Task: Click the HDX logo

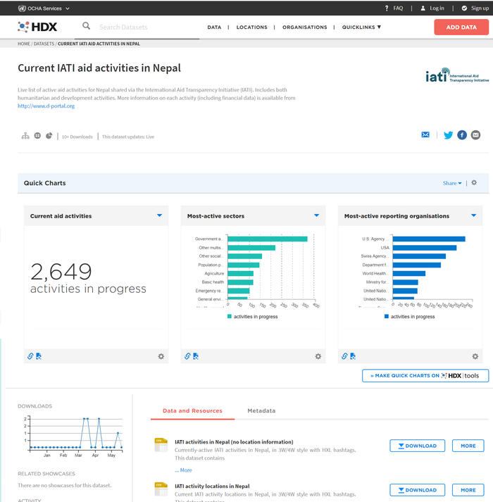Action: coord(37,27)
